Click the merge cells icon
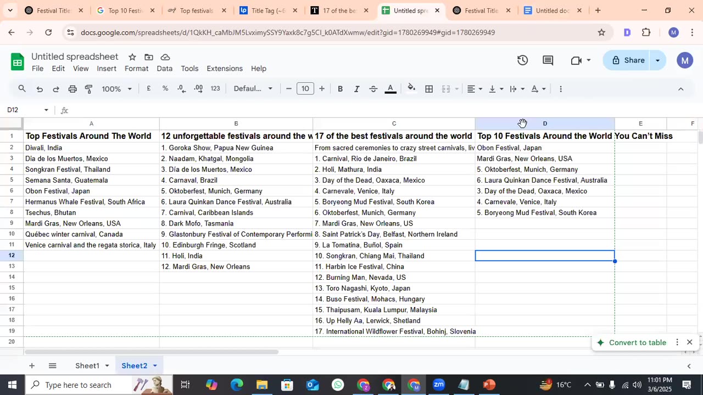Viewport: 703px width, 395px height. pyautogui.click(x=447, y=89)
